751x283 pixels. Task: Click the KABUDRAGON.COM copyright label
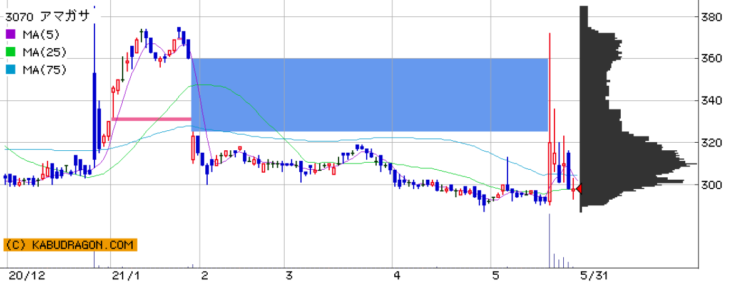point(70,245)
